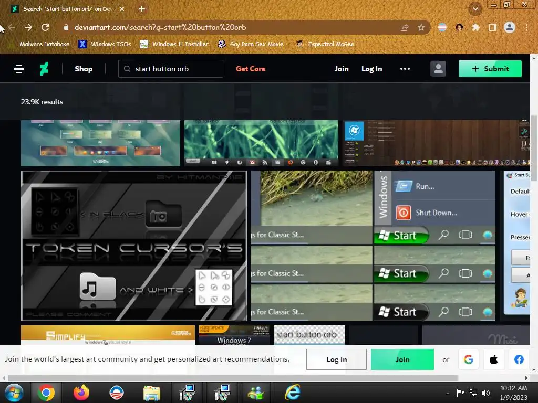This screenshot has height=403, width=538.
Task: Click the horizontal scrollbar
Action: 233,378
